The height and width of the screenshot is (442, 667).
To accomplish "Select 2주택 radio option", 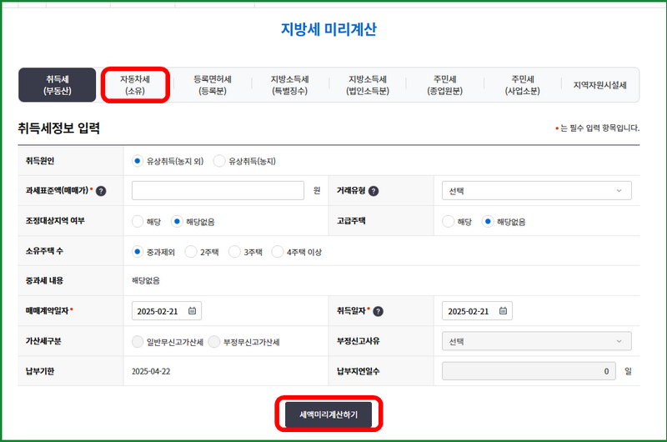I will pos(191,252).
